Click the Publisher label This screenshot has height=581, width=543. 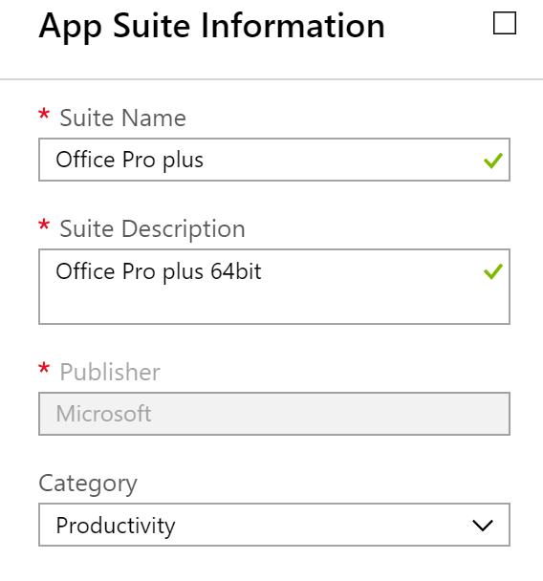[x=110, y=372]
